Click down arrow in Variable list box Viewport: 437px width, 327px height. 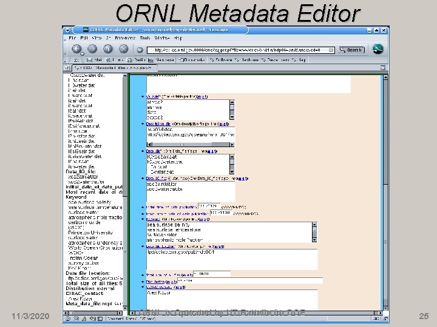click(x=232, y=117)
